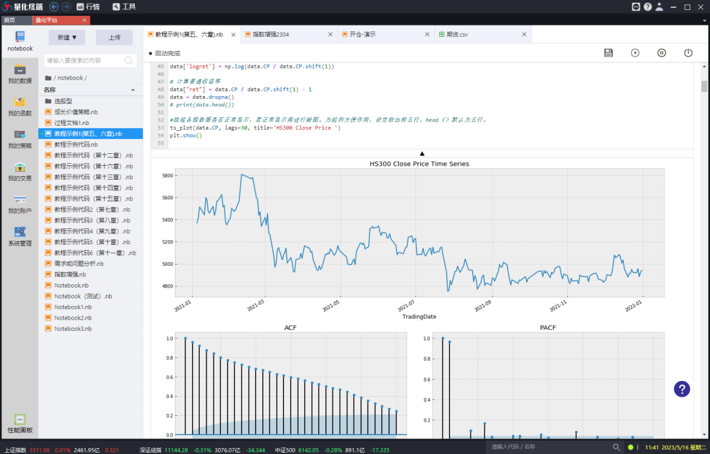Collapse the code cell with the triangle
Screen dimensions: 710x454
[422, 153]
